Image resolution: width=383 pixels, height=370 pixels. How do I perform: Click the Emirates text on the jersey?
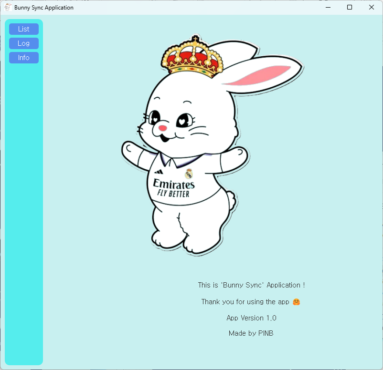tap(173, 184)
